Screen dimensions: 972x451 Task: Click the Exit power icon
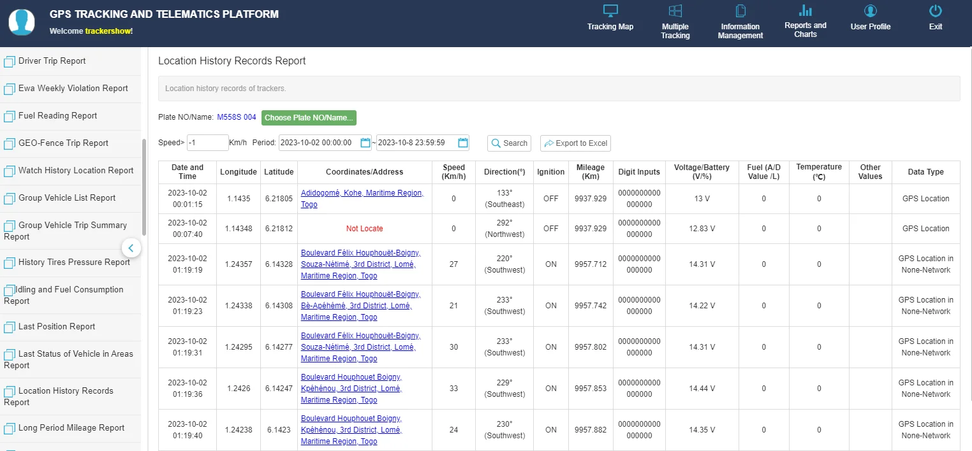(x=935, y=11)
